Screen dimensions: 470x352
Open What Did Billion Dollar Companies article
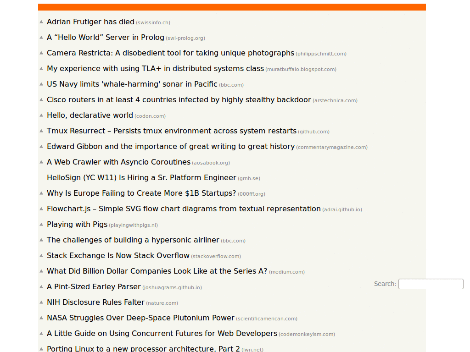tap(157, 271)
